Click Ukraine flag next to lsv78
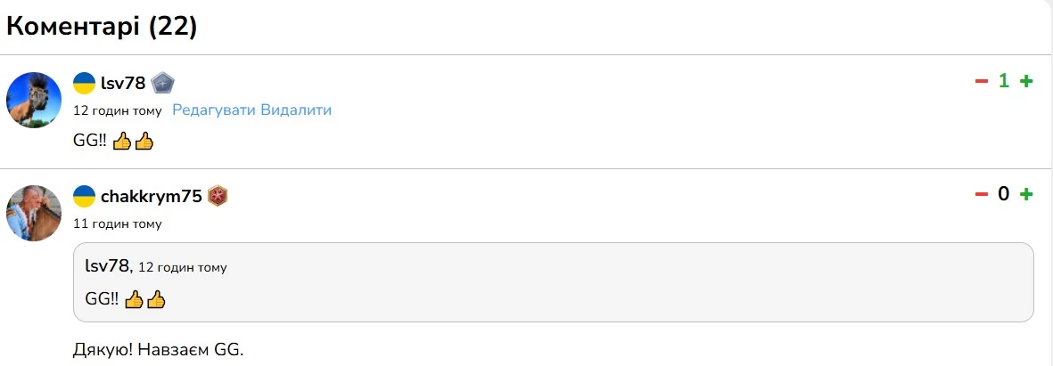The image size is (1053, 366). (84, 84)
